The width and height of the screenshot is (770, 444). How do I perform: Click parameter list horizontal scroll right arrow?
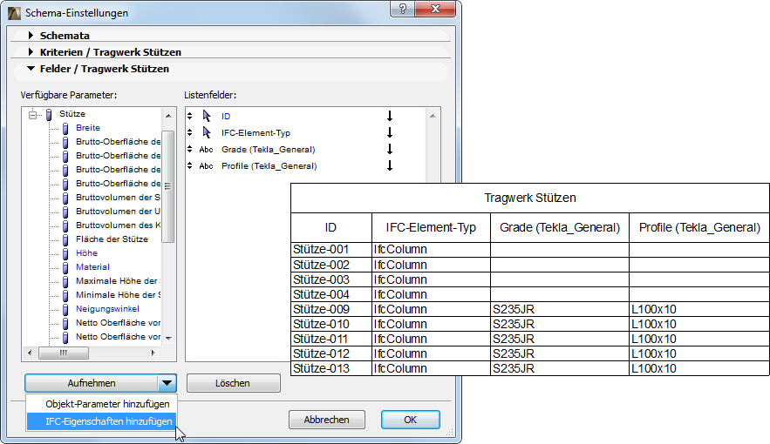click(153, 353)
